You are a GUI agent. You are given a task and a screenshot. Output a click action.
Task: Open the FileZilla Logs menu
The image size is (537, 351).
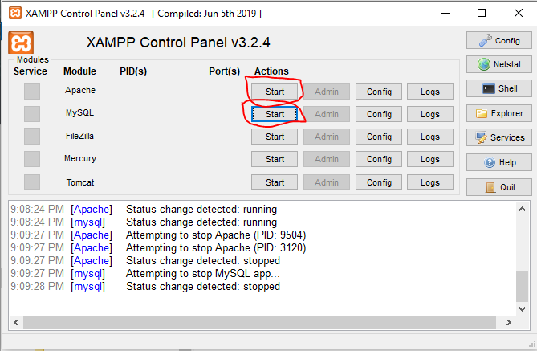(430, 137)
